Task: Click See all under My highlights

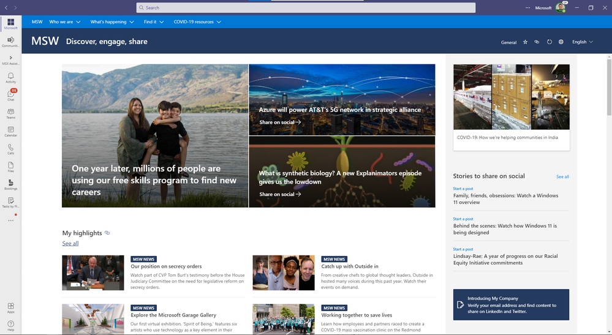Action: point(70,243)
